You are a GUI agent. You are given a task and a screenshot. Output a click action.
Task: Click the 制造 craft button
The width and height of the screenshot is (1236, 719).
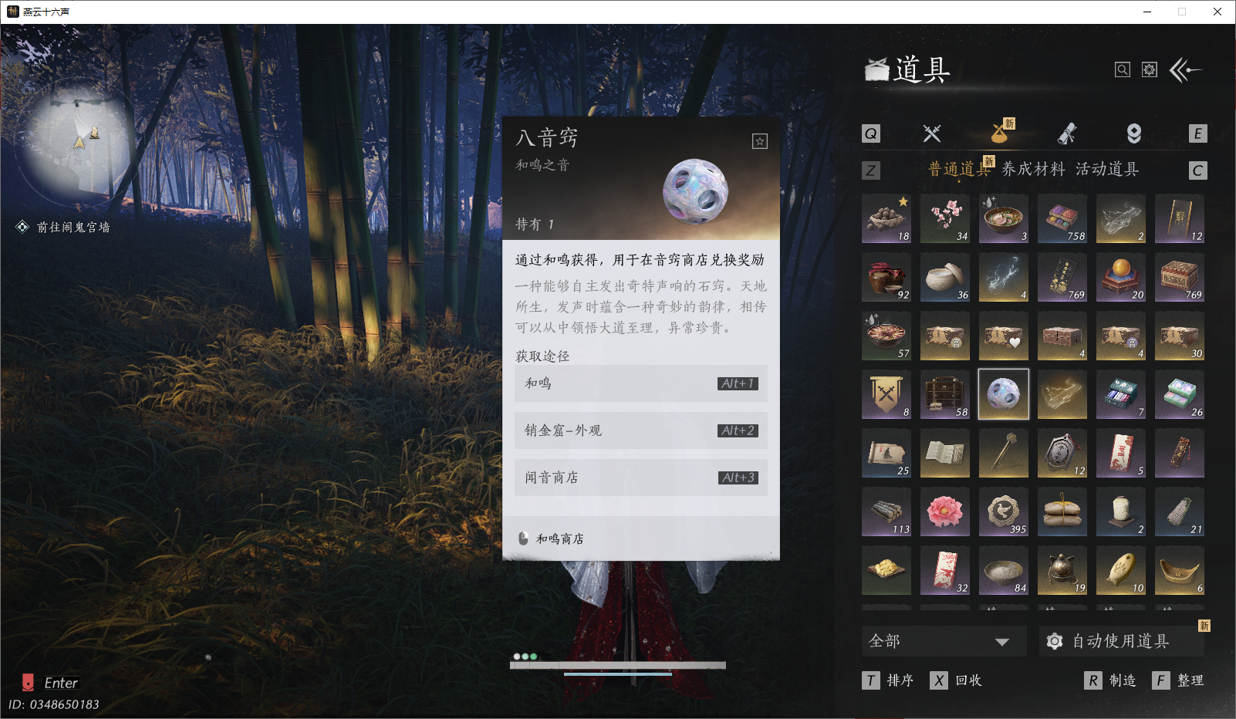pyautogui.click(x=1110, y=680)
